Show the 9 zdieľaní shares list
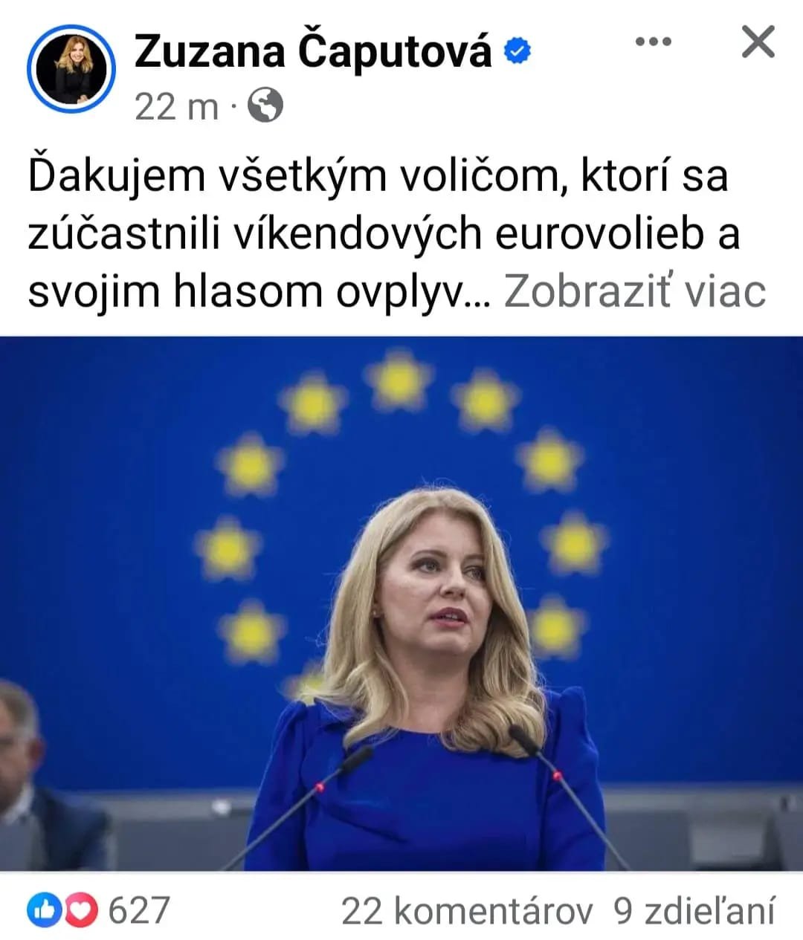Viewport: 803px width, 940px height. pyautogui.click(x=694, y=911)
